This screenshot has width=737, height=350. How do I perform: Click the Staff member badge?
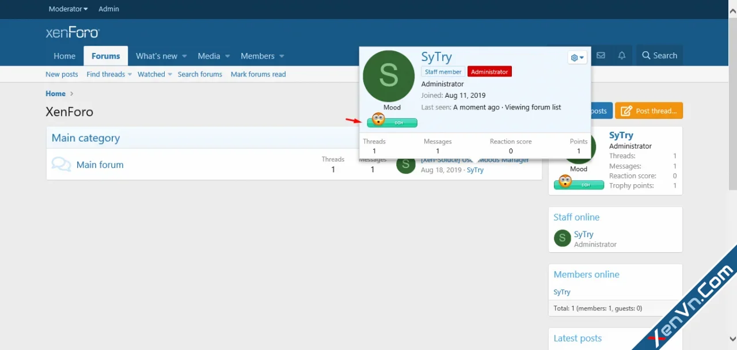click(443, 72)
